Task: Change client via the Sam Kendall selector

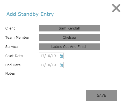Action: [69, 28]
